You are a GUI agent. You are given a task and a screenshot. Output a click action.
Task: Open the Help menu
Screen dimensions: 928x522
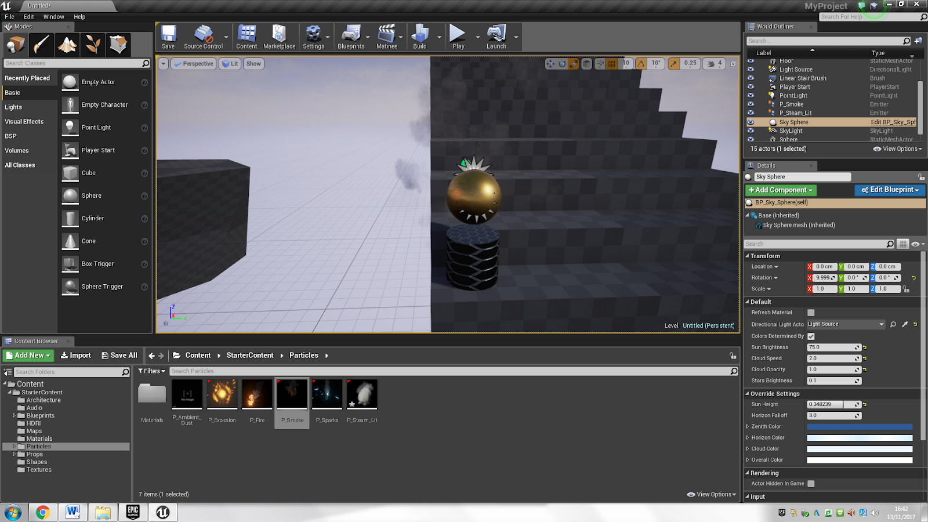pos(79,17)
